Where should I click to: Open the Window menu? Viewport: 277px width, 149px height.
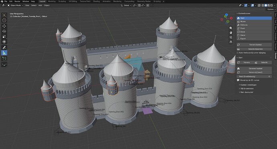pos(26,2)
